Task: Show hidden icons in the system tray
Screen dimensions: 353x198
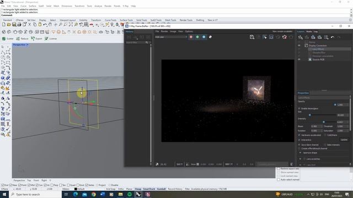Action: pyautogui.click(x=308, y=194)
